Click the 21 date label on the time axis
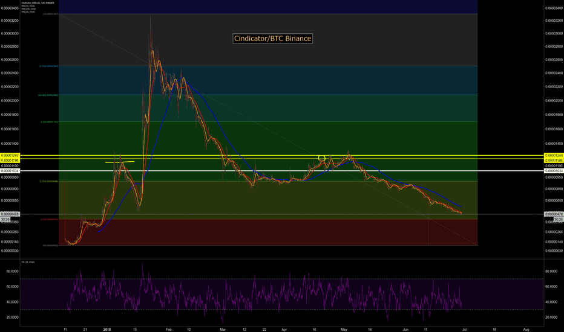This screenshot has height=332, width=564. 85,330
